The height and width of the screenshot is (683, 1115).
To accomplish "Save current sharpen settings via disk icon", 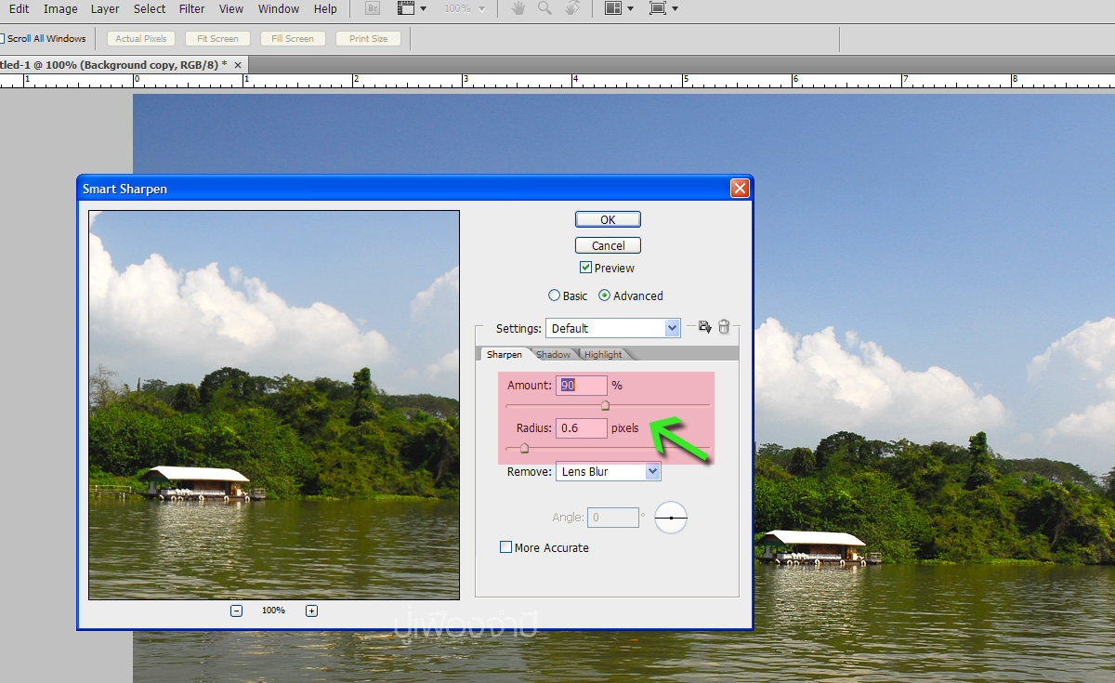I will (x=704, y=327).
